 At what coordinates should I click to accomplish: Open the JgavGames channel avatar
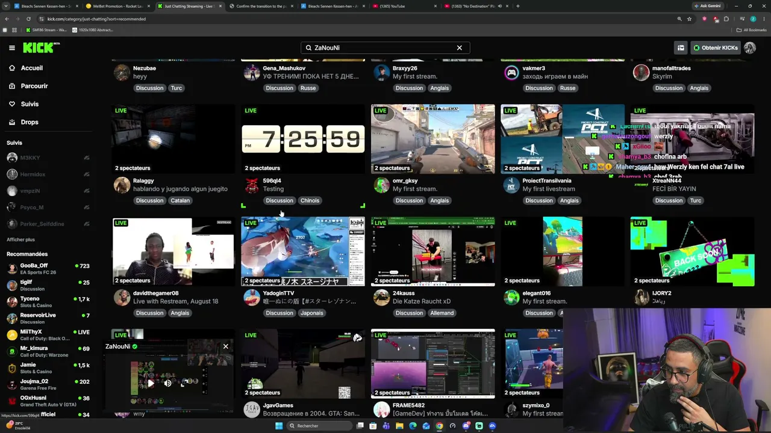click(252, 410)
